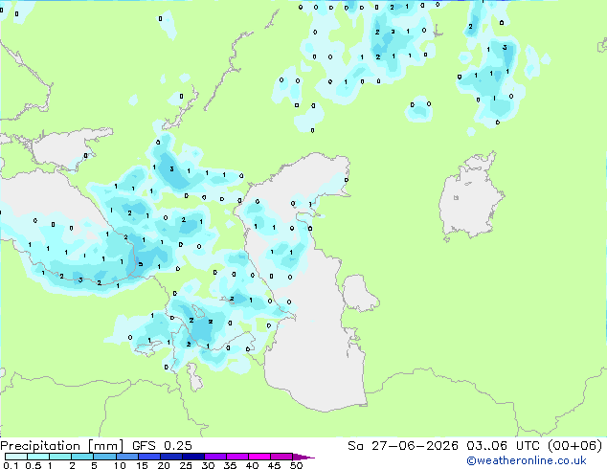Click the '25' legend scale label
The width and height of the screenshot is (607, 469).
(186, 465)
